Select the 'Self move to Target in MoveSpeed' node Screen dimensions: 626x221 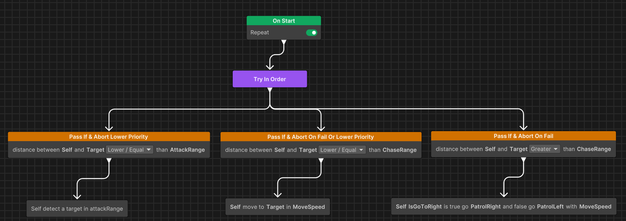(x=277, y=207)
